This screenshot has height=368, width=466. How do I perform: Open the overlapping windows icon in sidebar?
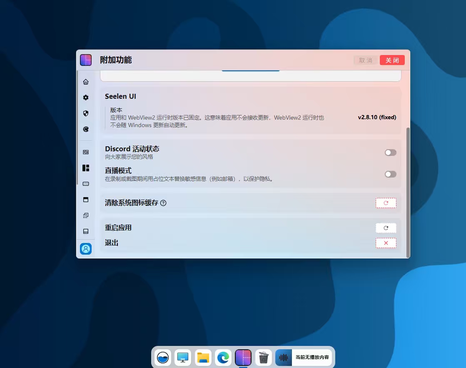click(x=86, y=215)
